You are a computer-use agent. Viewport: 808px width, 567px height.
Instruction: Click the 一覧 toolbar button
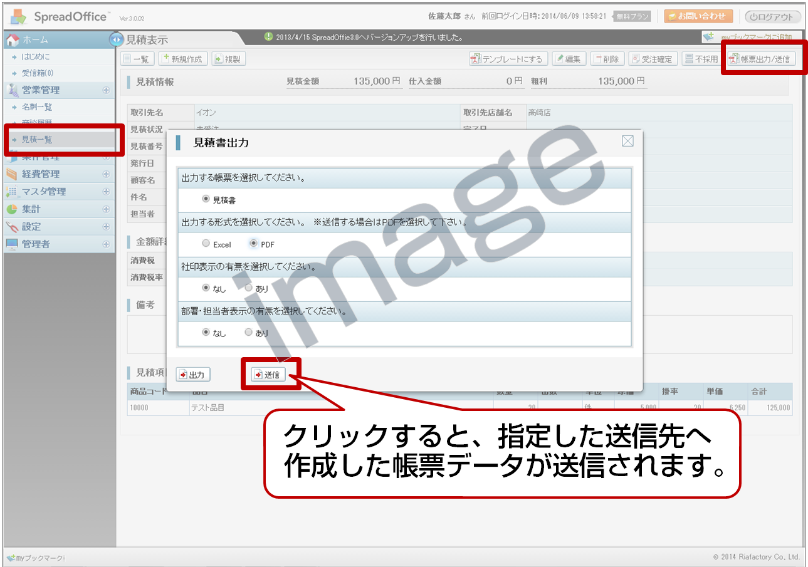coord(137,59)
